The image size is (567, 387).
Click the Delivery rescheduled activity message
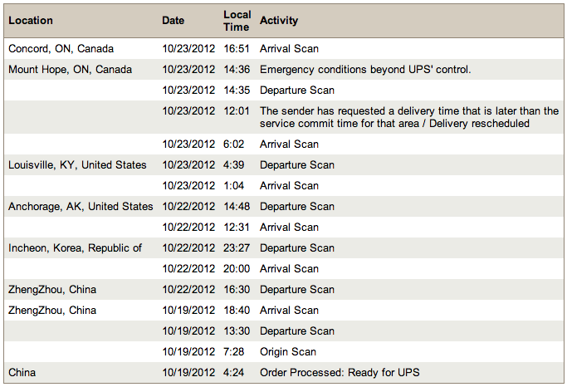coord(408,117)
